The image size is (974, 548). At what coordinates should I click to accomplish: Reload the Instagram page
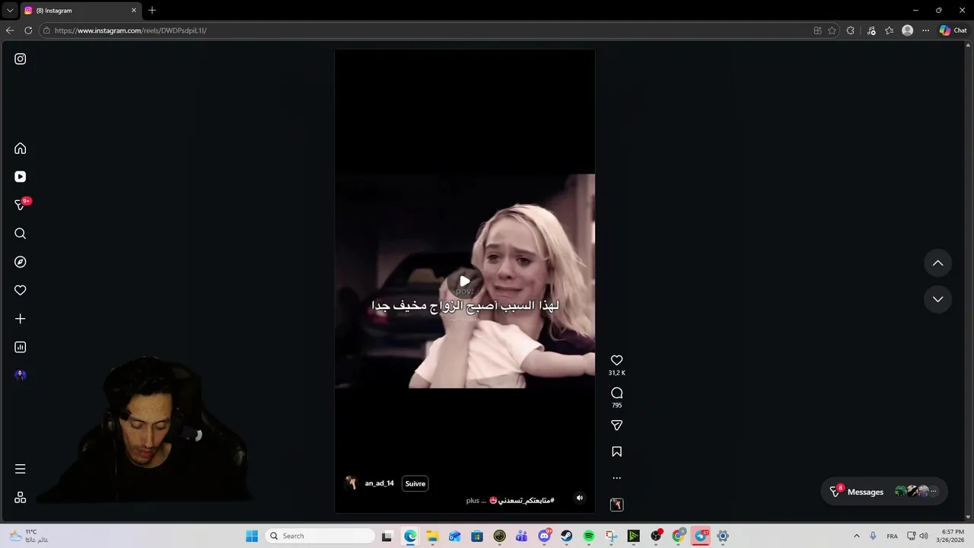(28, 30)
